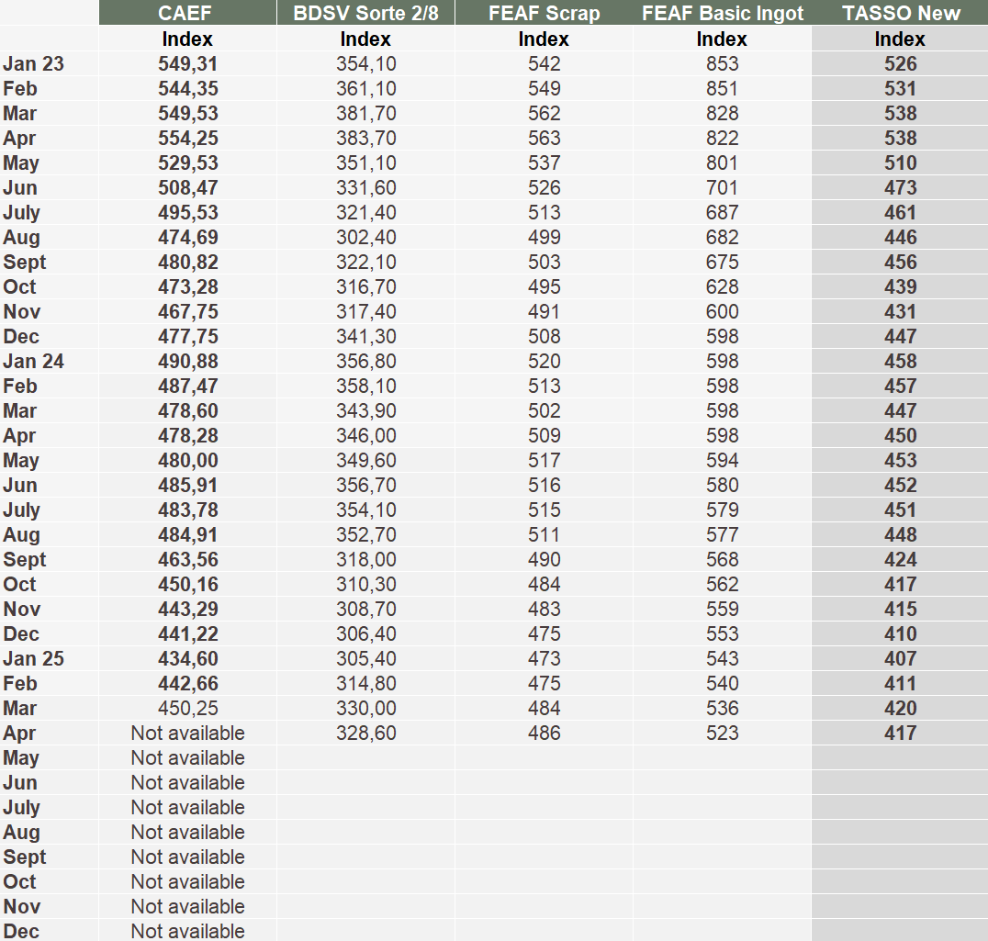Click the CAEF value 490,88
The image size is (988, 941).
pyautogui.click(x=187, y=361)
